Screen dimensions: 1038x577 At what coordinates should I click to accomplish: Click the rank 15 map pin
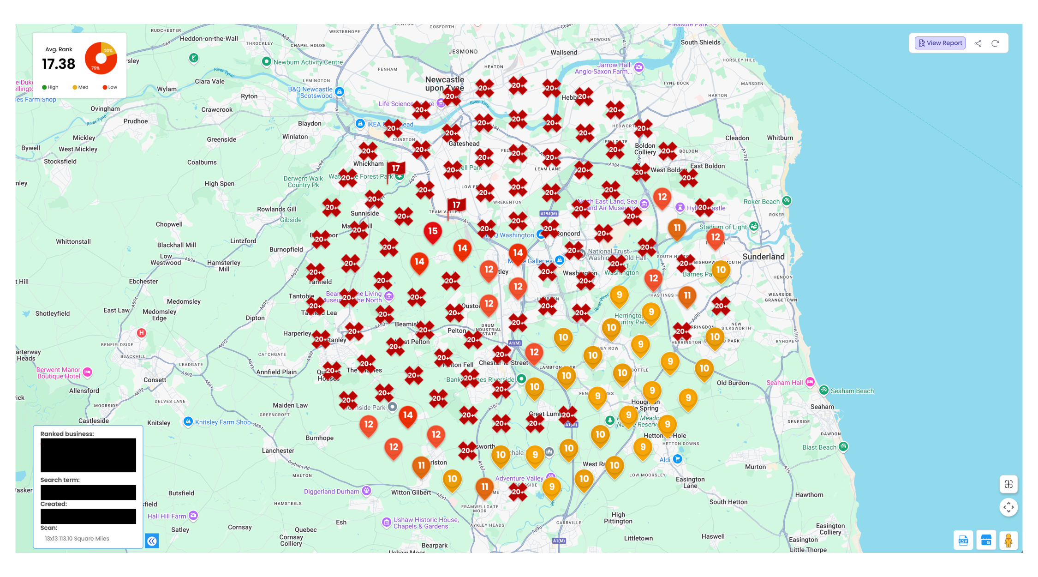[433, 232]
